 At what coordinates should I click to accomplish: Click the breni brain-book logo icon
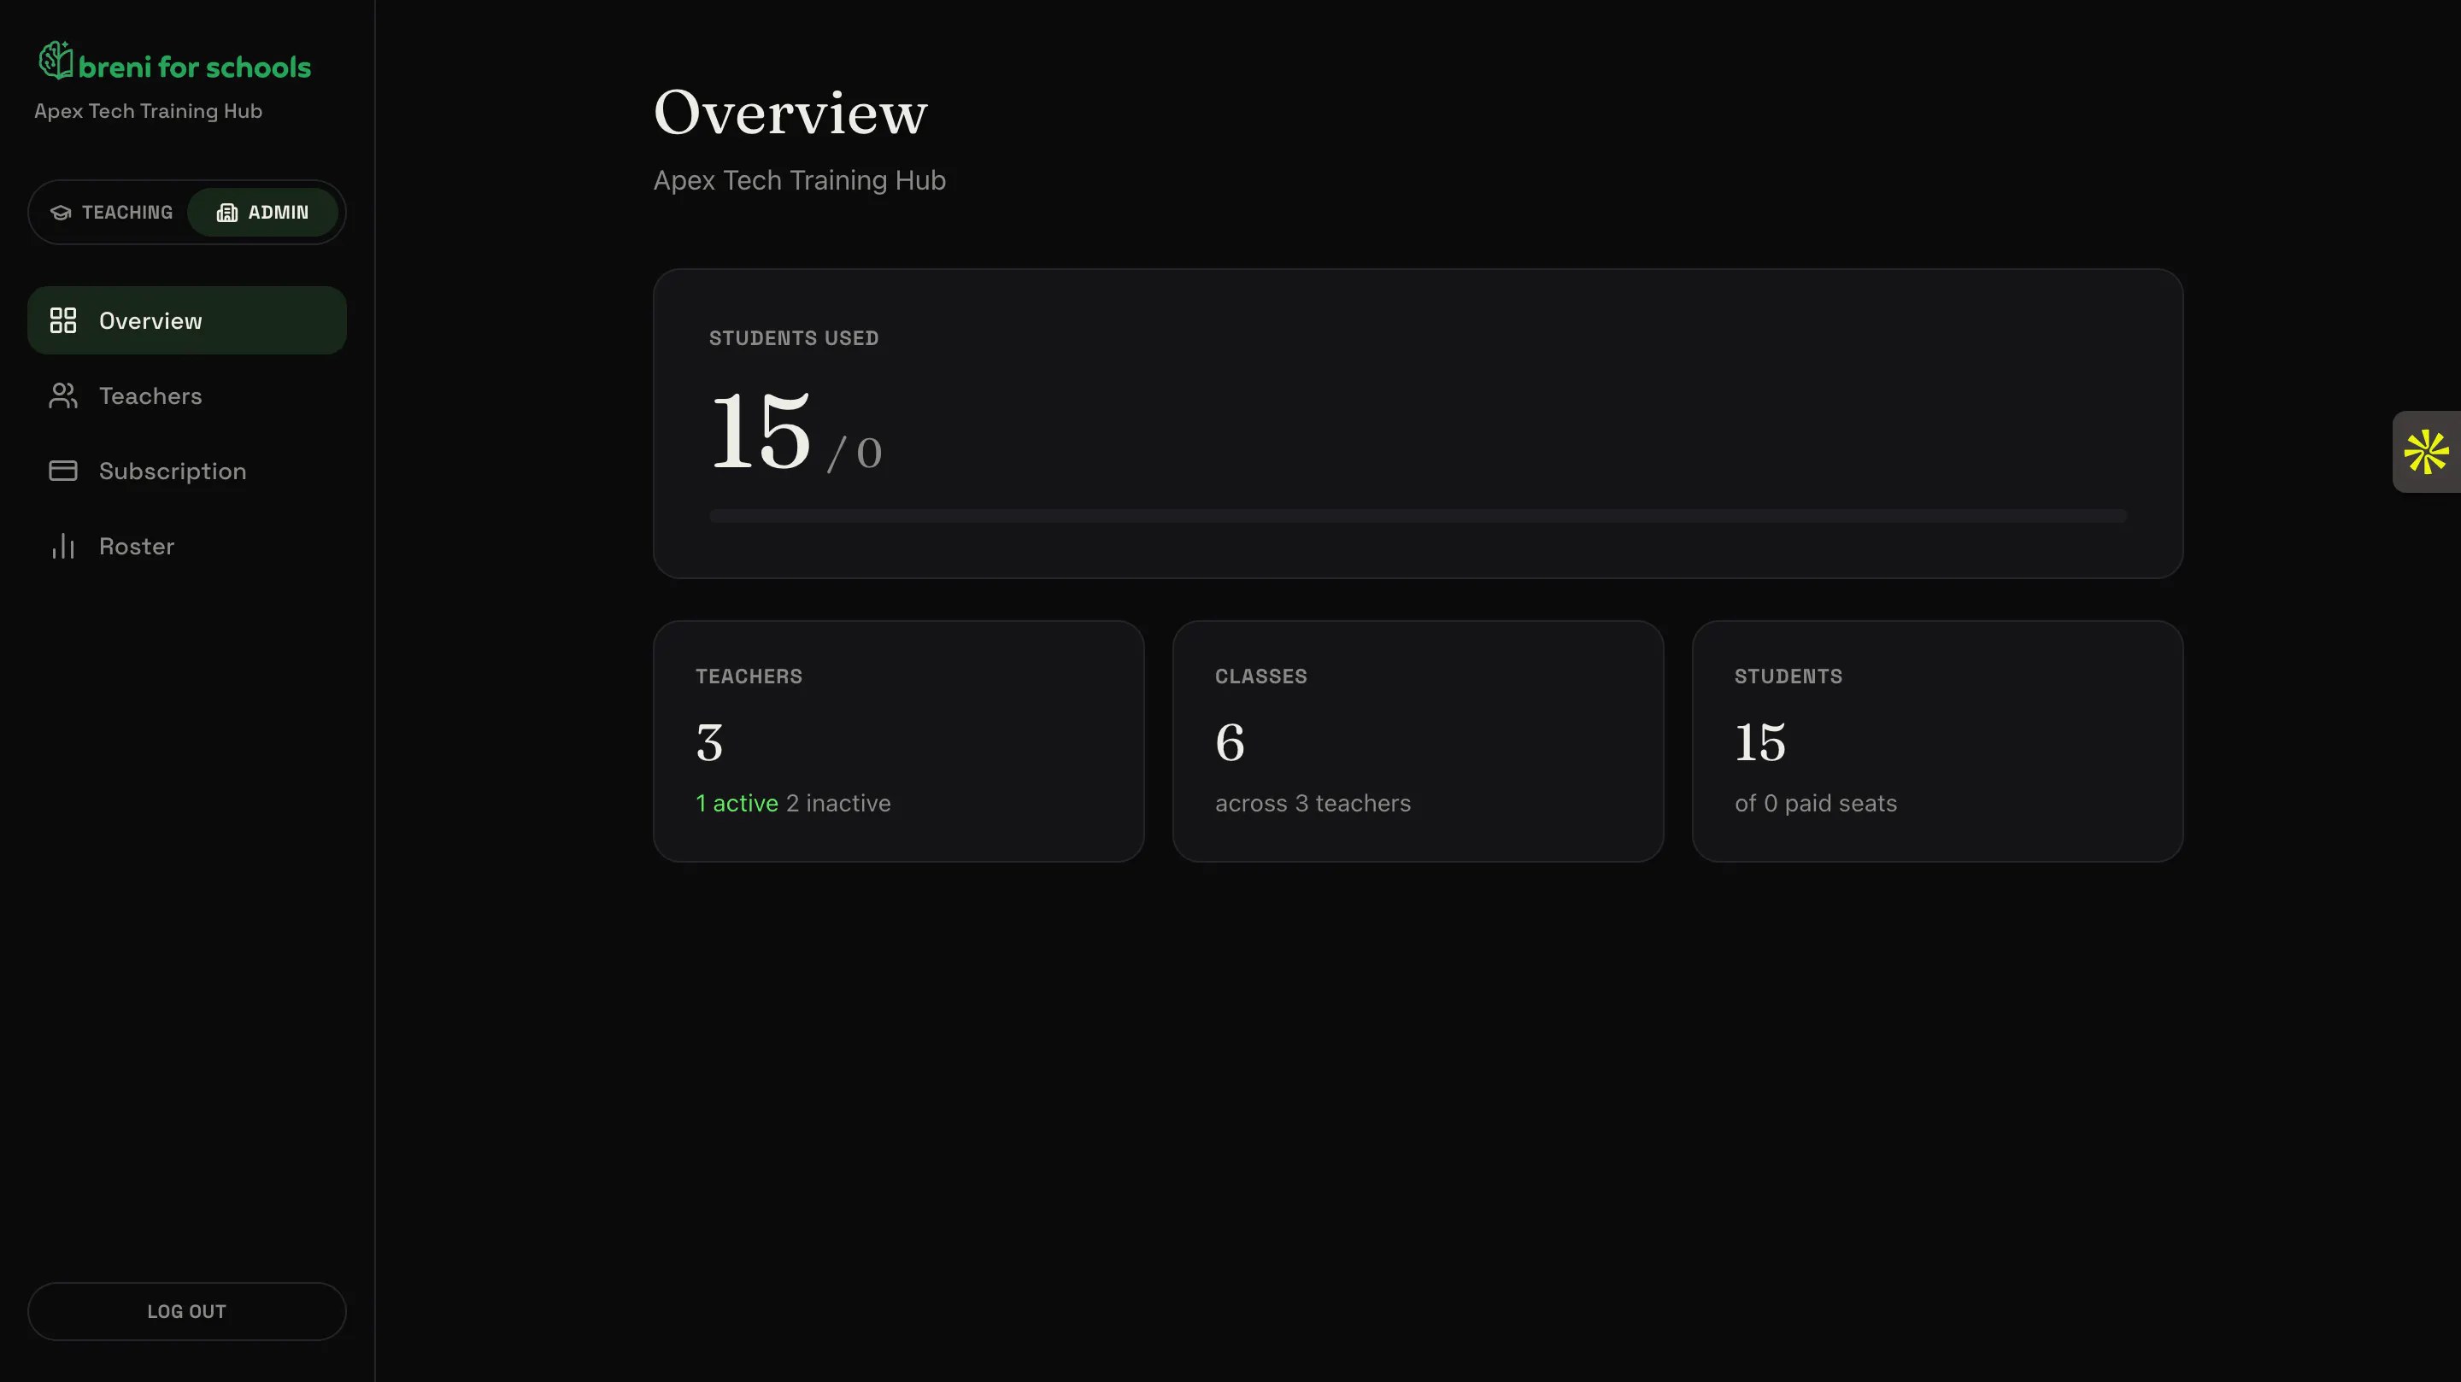tap(56, 60)
